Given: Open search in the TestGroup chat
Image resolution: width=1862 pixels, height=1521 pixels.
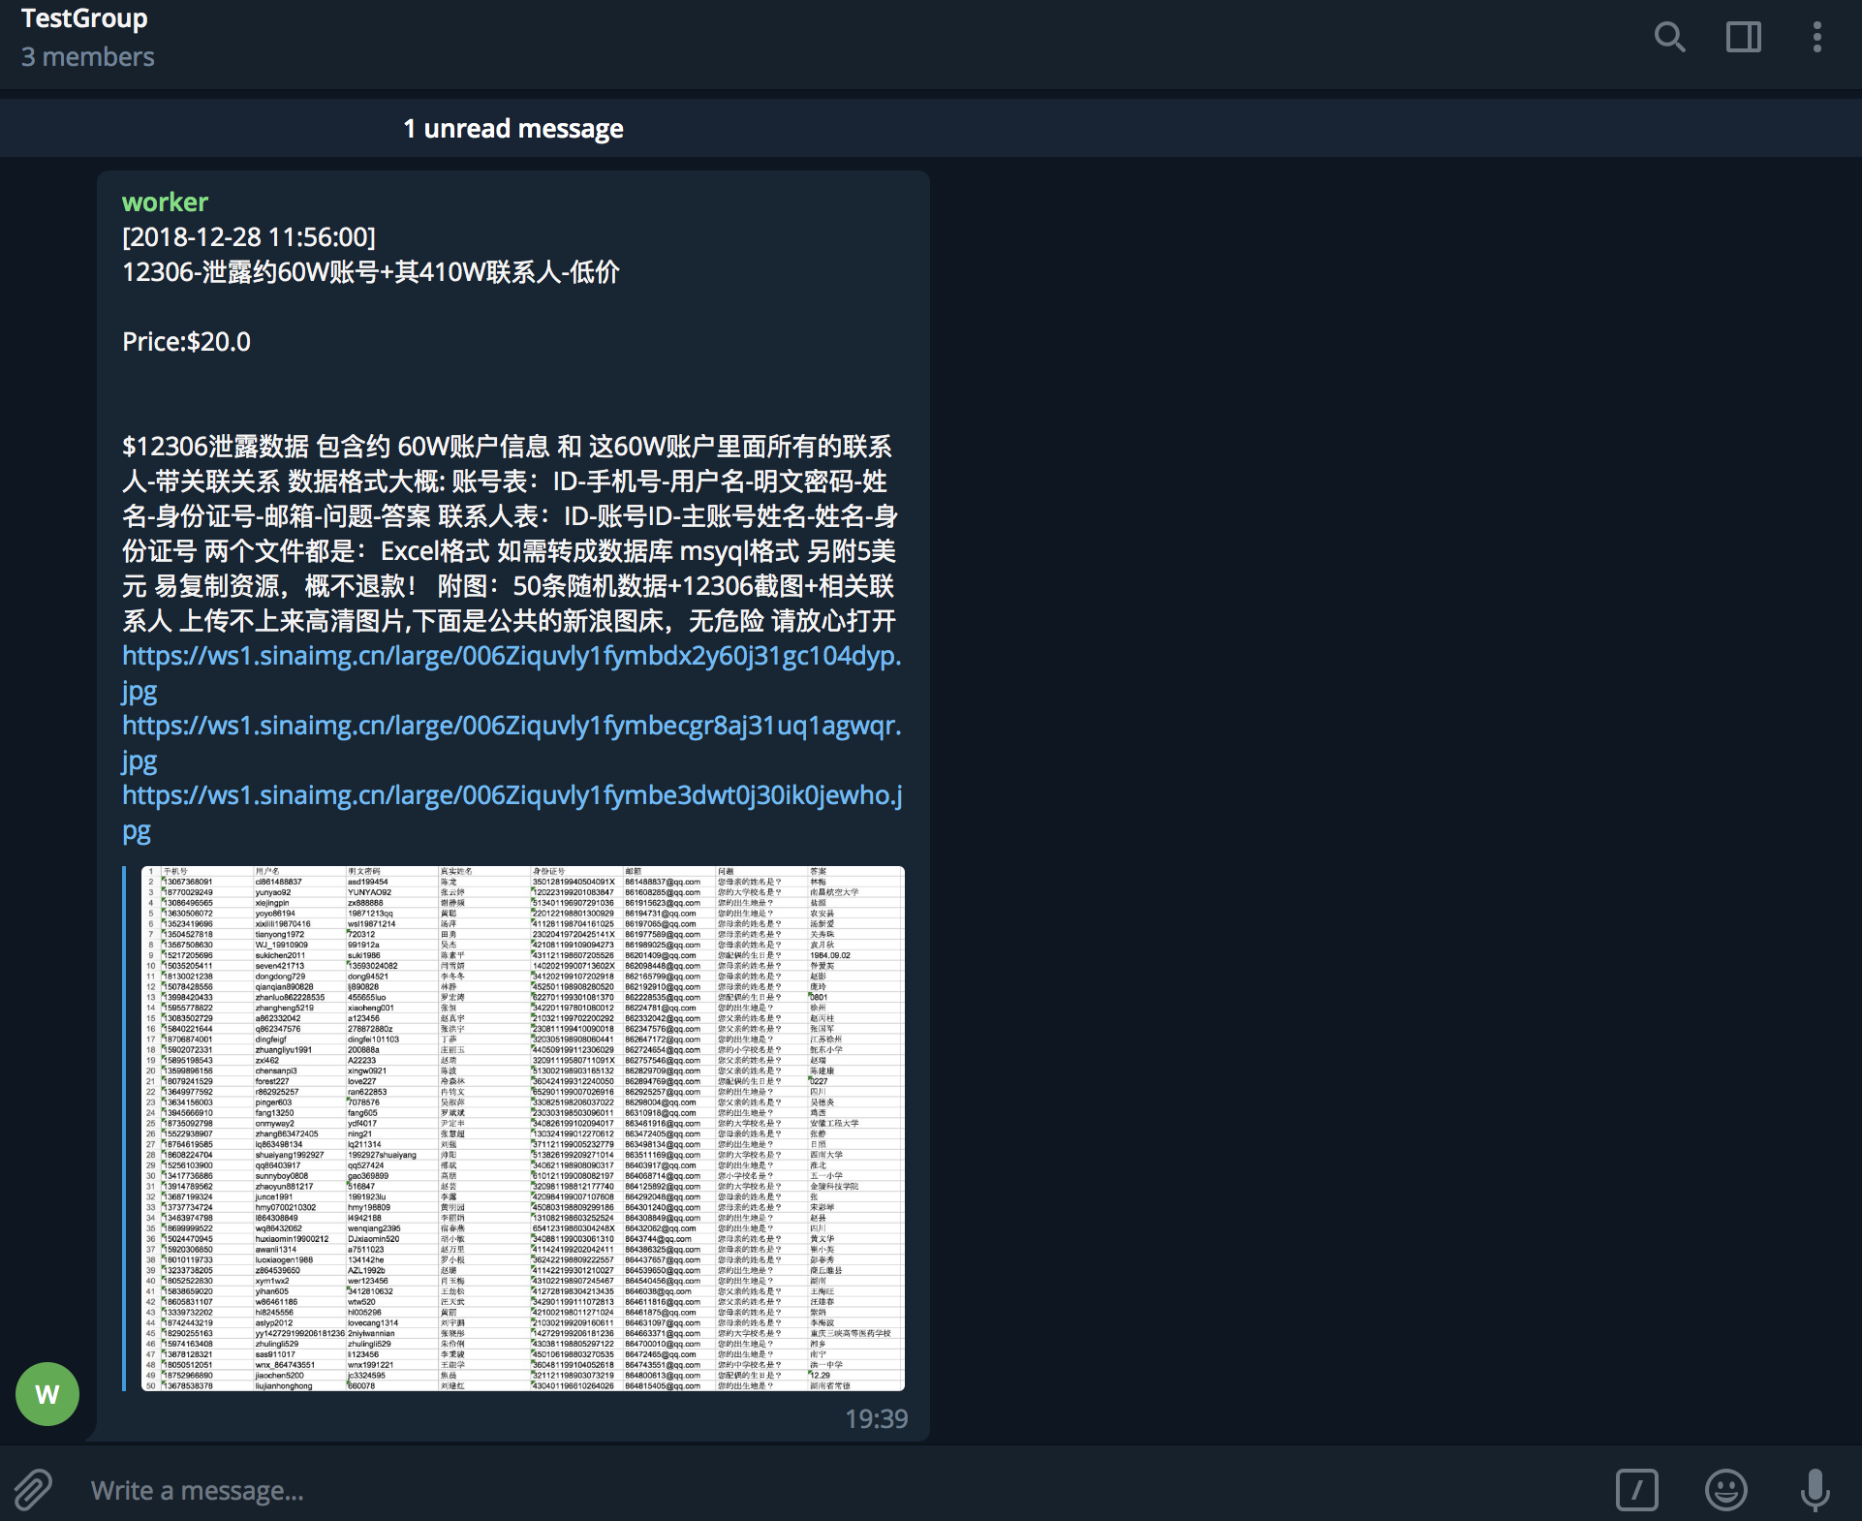Looking at the screenshot, I should pos(1669,38).
